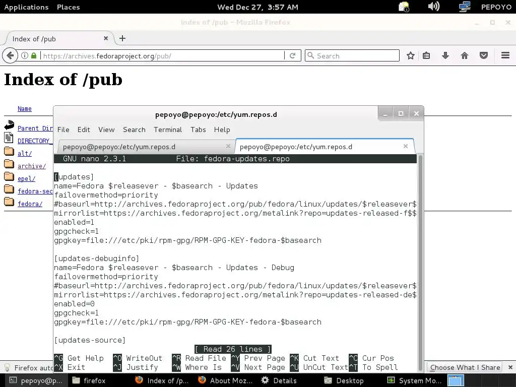Sort listing by Name link
Image resolution: width=516 pixels, height=387 pixels.
click(x=25, y=109)
